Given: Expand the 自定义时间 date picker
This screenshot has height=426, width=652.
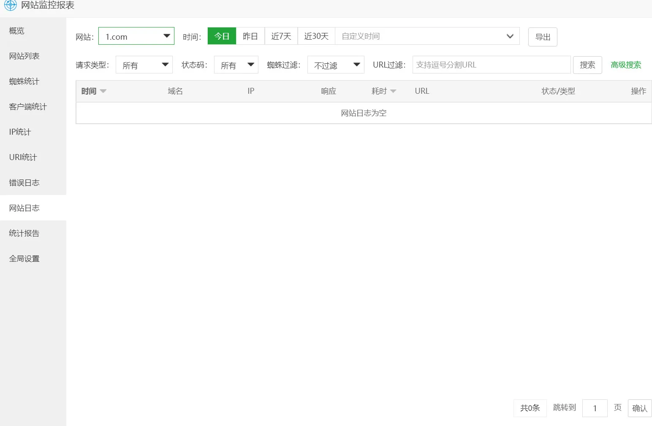Looking at the screenshot, I should click(x=427, y=36).
